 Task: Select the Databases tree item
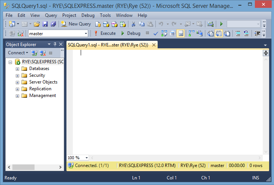pos(39,69)
